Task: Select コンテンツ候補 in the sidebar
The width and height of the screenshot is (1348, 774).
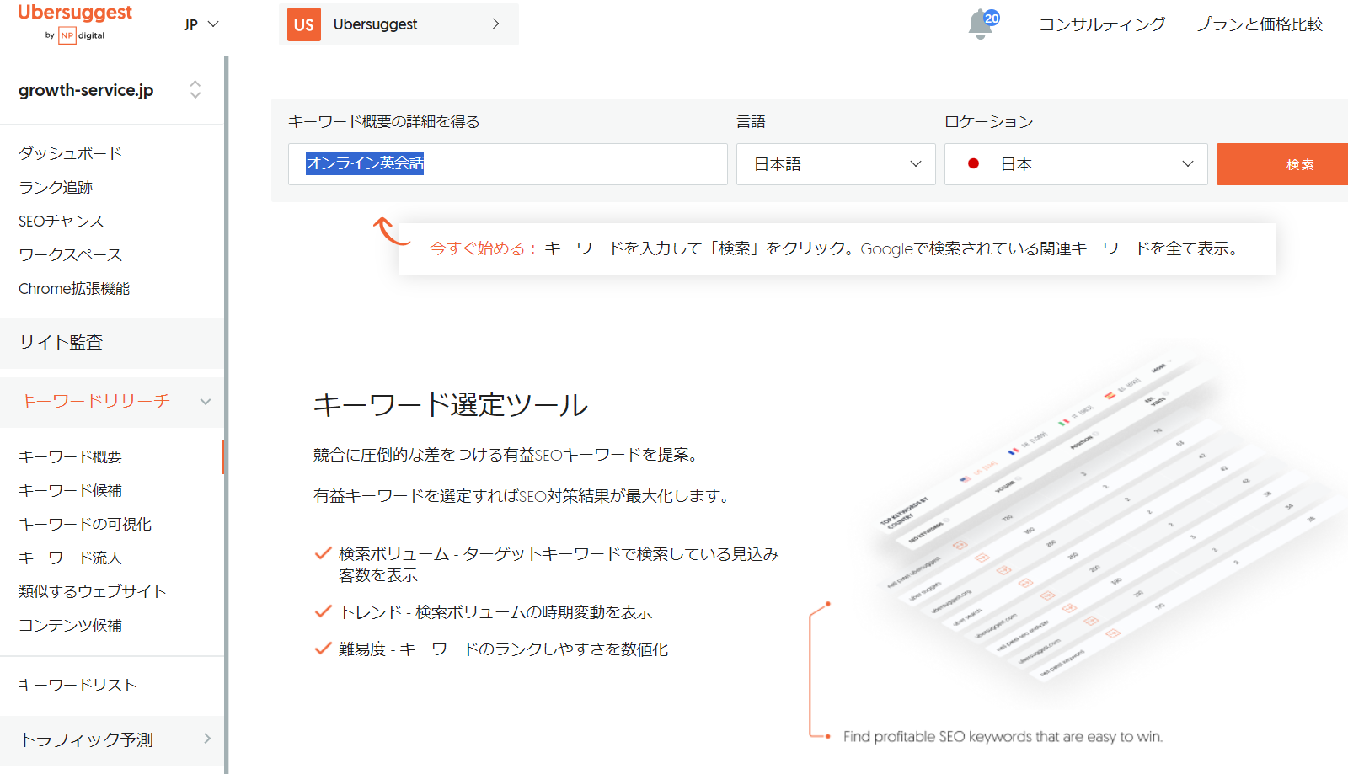Action: click(x=71, y=625)
